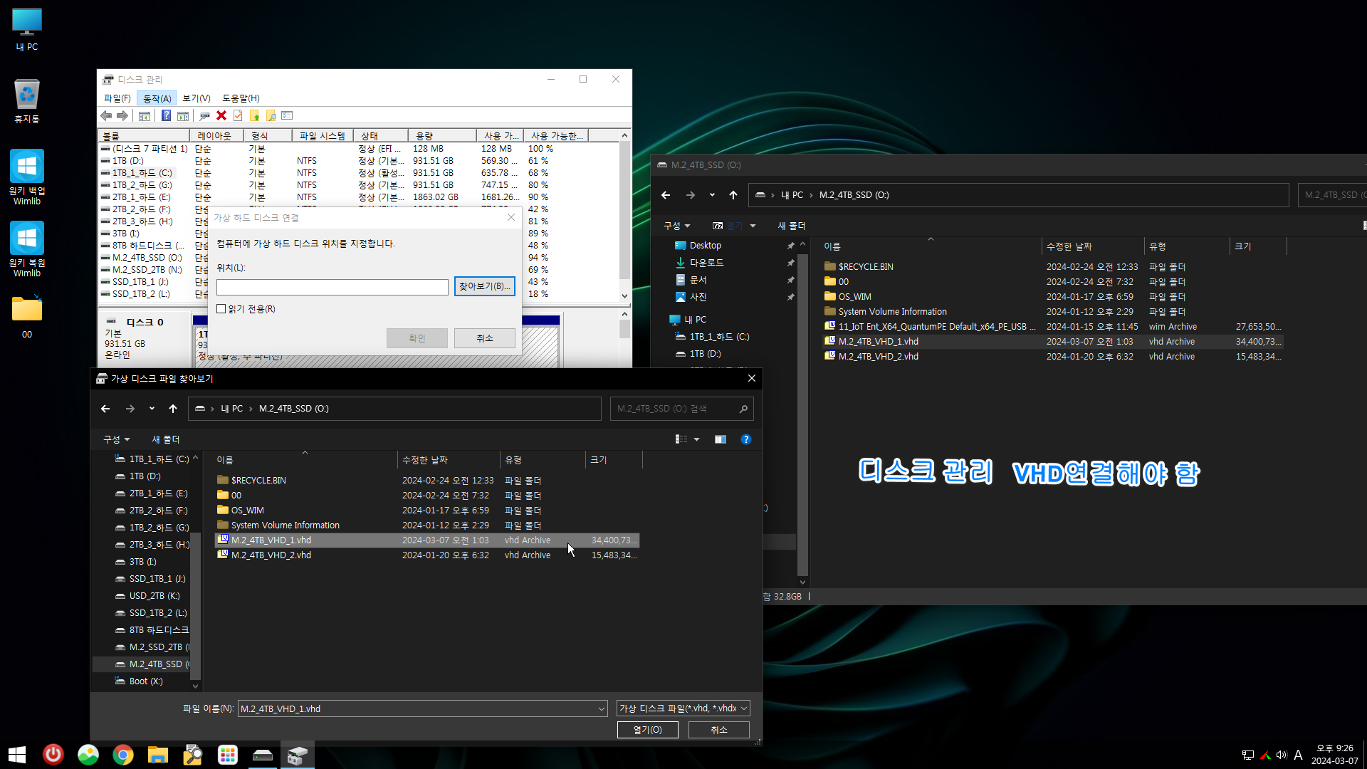
Task: Select Boot (X:) in browse dialog tree
Action: pyautogui.click(x=139, y=681)
